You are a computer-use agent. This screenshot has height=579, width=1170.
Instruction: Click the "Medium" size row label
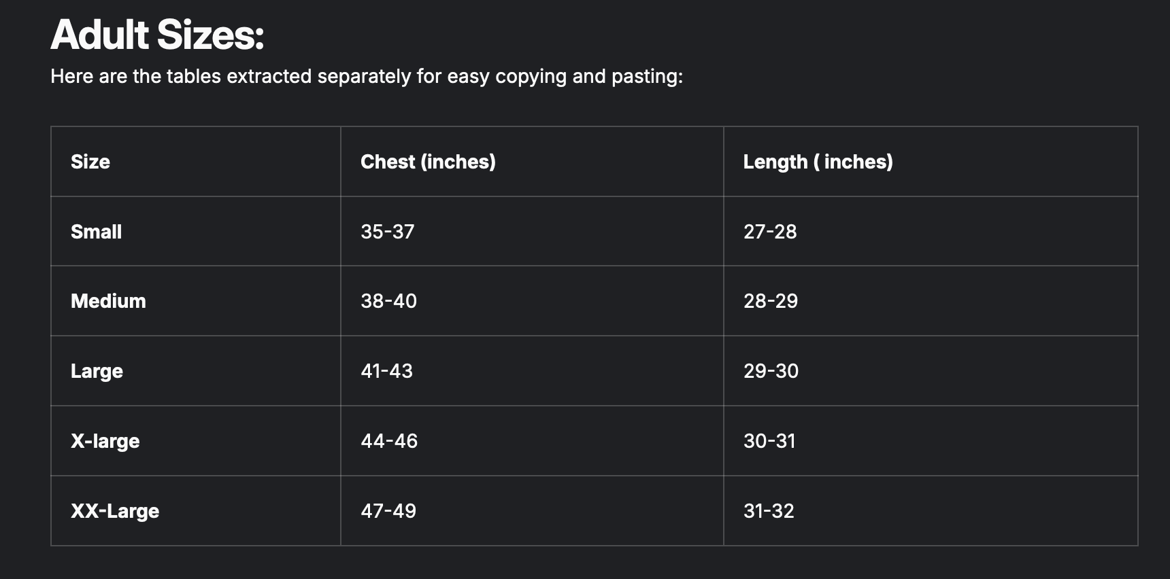click(108, 301)
